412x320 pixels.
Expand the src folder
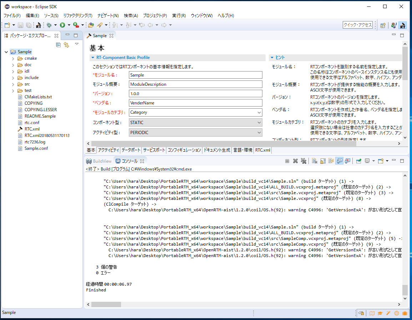pos(13,84)
